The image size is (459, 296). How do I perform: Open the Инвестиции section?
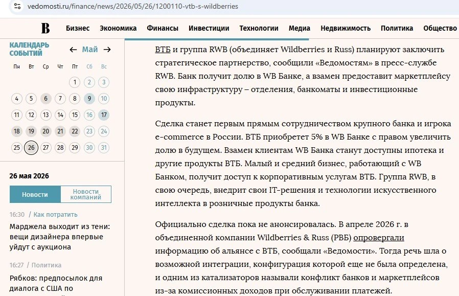click(209, 29)
